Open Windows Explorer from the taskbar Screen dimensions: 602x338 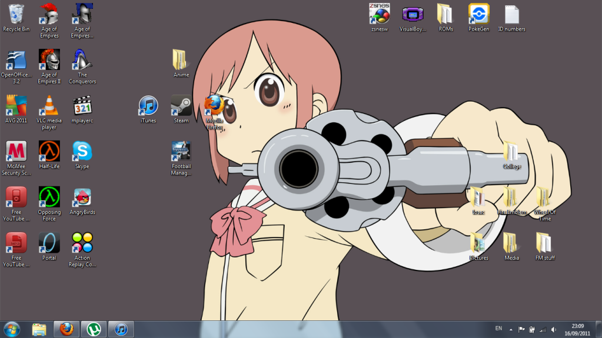(39, 329)
